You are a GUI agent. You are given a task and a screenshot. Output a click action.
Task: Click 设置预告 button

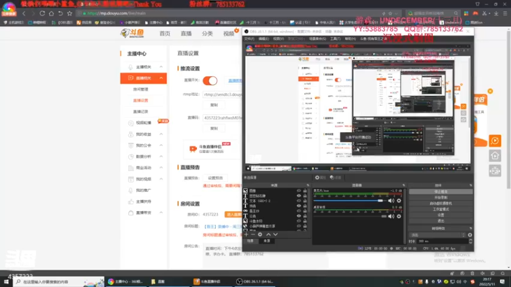tap(215, 178)
